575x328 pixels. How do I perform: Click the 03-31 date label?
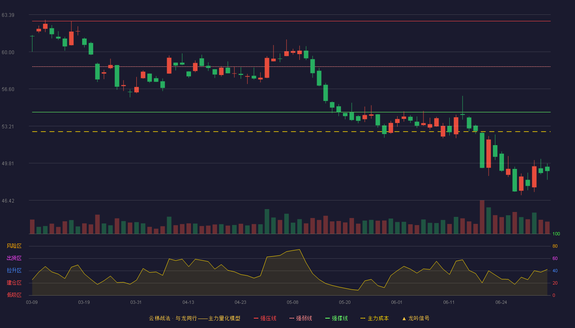(x=136, y=302)
